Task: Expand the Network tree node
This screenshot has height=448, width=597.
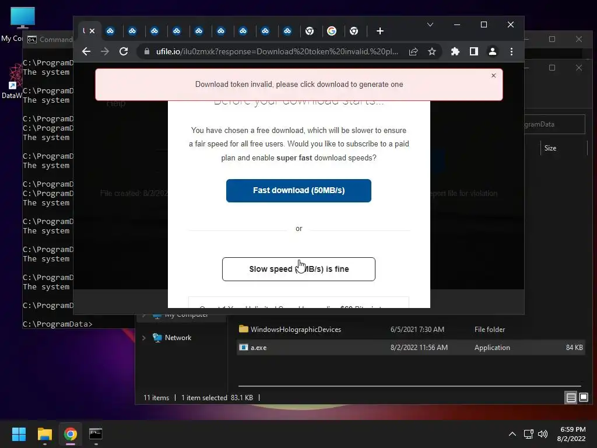Action: click(144, 338)
